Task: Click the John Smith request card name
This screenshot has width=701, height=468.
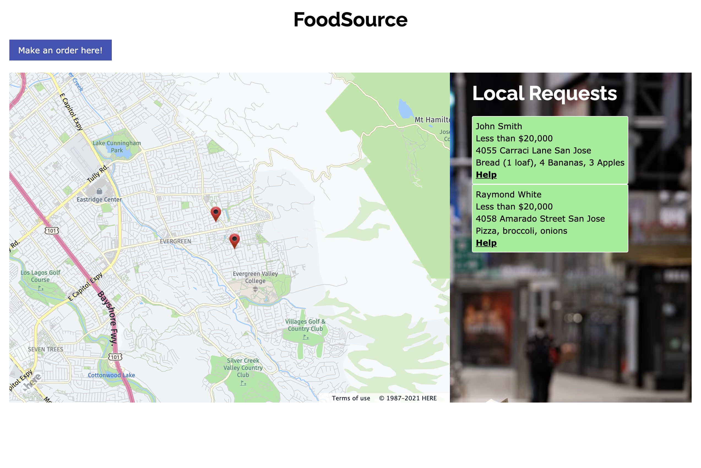Action: pos(498,126)
